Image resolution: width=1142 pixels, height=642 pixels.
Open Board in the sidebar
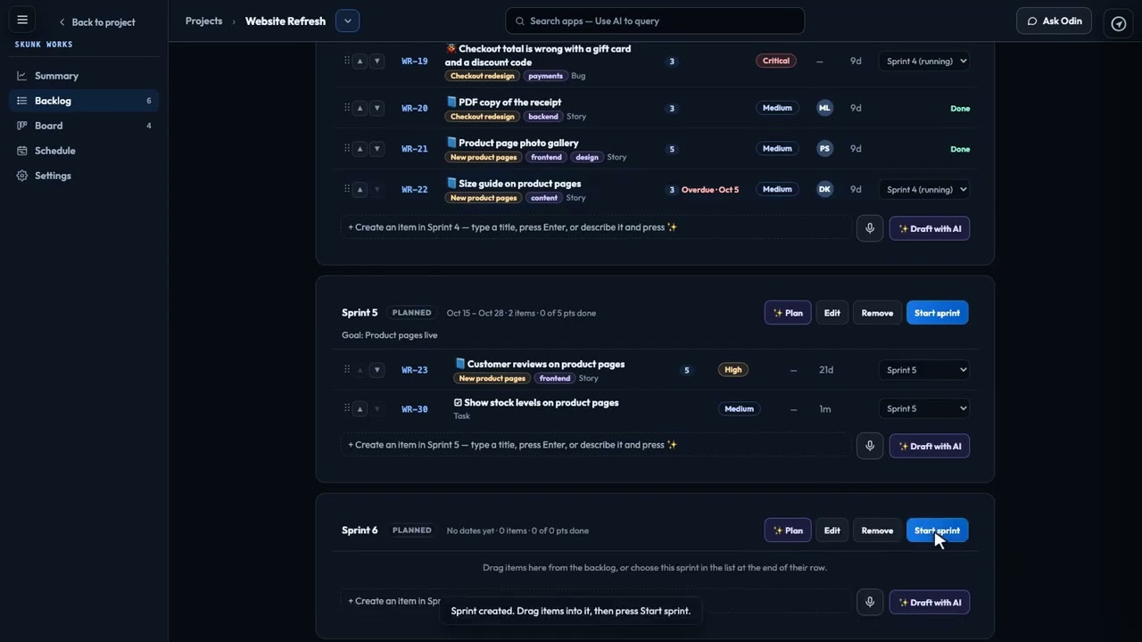[x=84, y=126]
